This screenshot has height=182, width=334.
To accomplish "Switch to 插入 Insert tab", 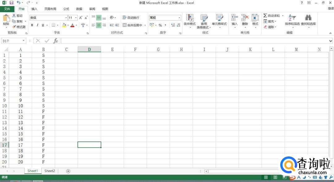I will 34,9.
